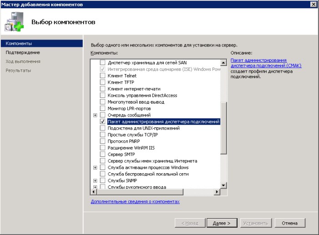Select Сервер SMTP row text
The height and width of the screenshot is (235, 319).
coord(121,154)
